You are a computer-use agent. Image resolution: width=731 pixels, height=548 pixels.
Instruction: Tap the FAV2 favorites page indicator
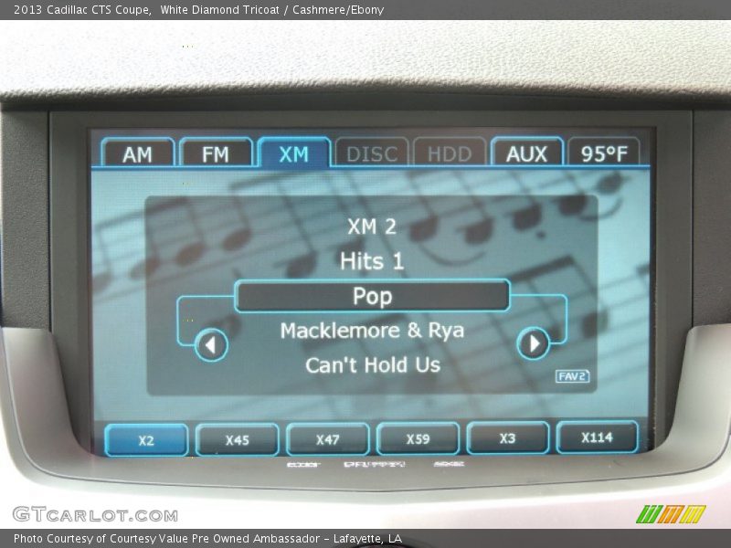coord(572,376)
